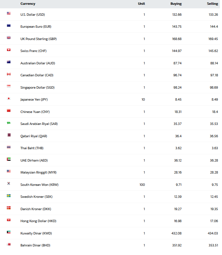Click the U.S. Dollar flag icon
222x255 pixels.
coord(9,13)
